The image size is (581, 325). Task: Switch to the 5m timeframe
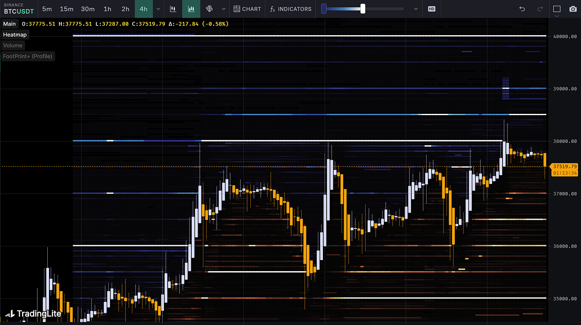47,9
